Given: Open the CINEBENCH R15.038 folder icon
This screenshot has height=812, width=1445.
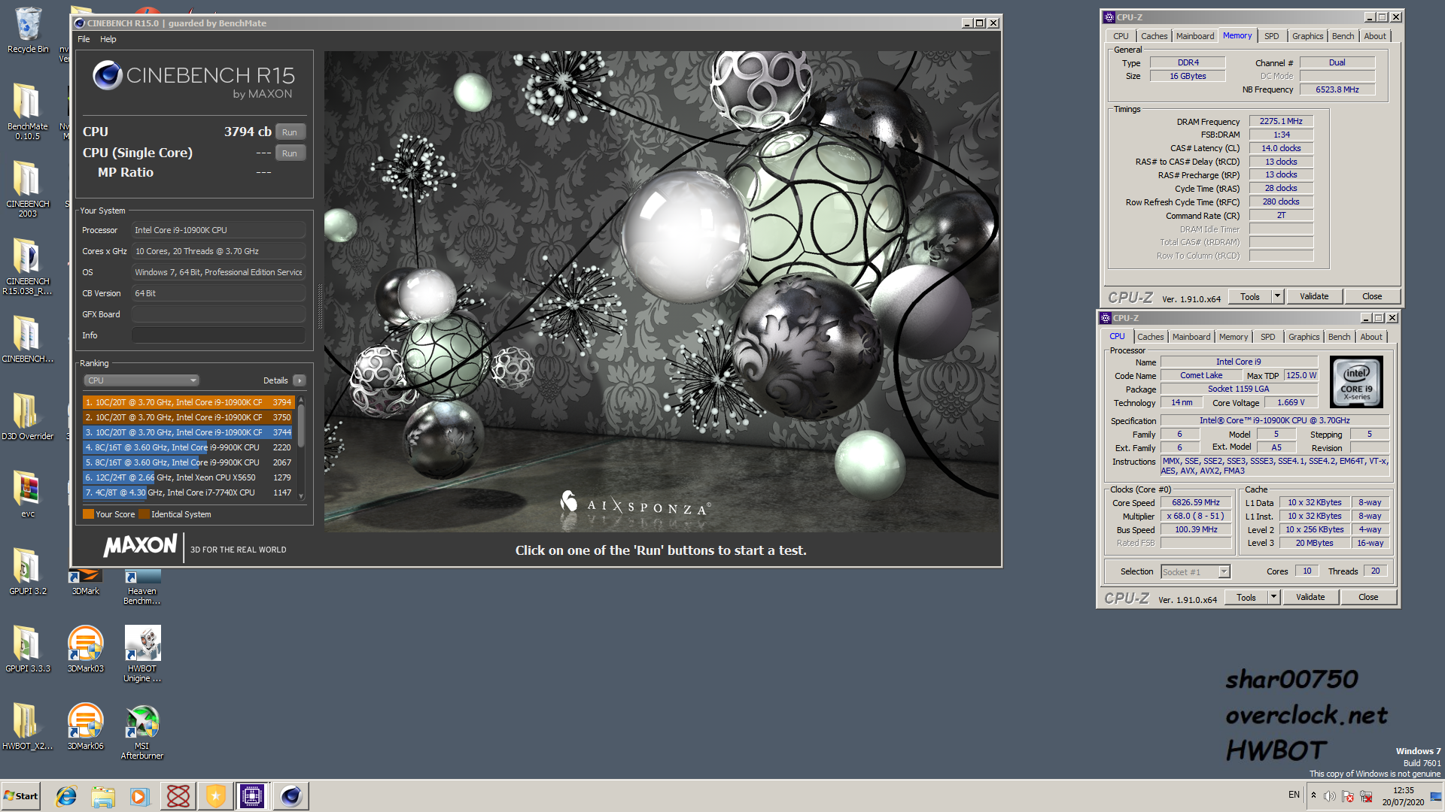Looking at the screenshot, I should coord(27,265).
